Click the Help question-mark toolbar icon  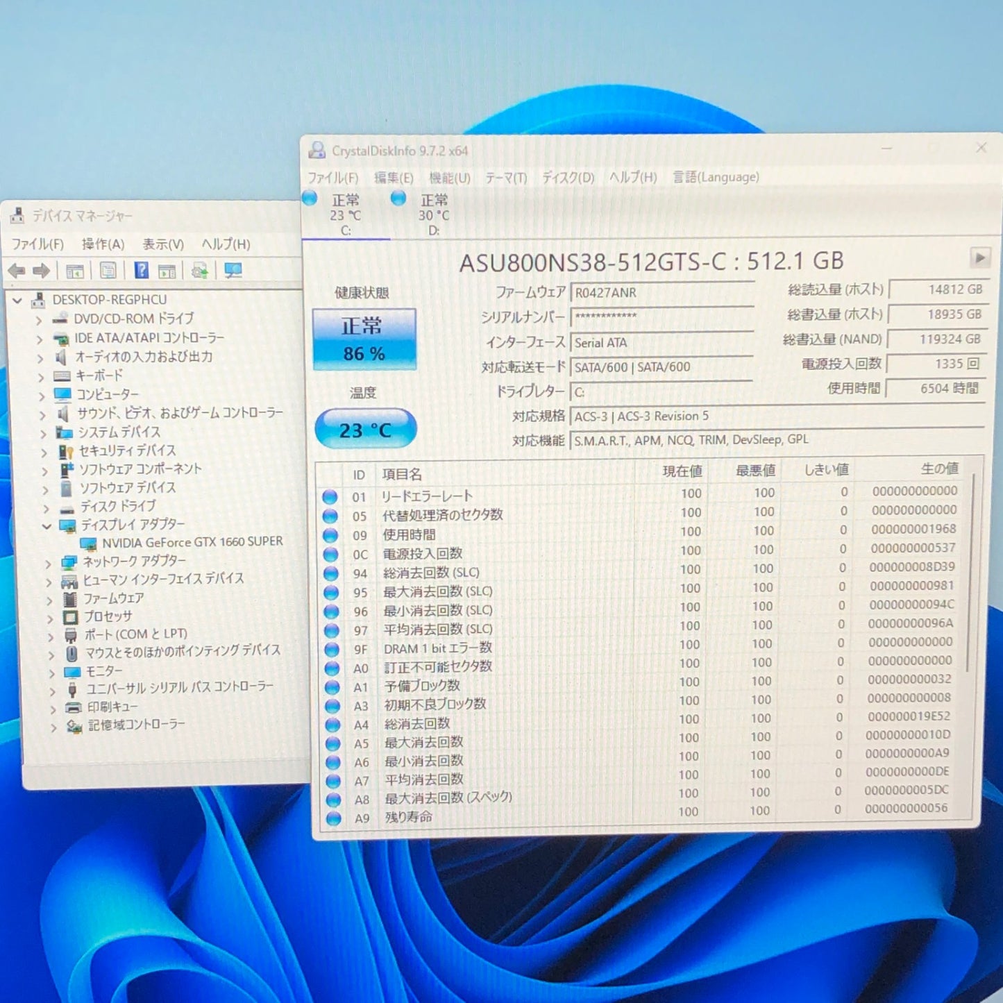(141, 270)
